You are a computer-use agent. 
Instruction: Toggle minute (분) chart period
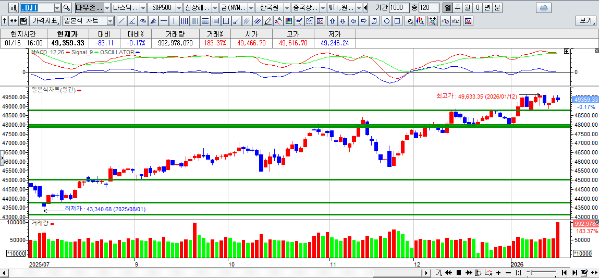(x=497, y=8)
